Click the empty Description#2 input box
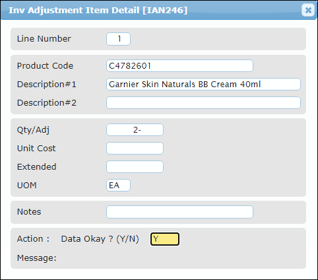The image size is (318, 280). pos(203,102)
